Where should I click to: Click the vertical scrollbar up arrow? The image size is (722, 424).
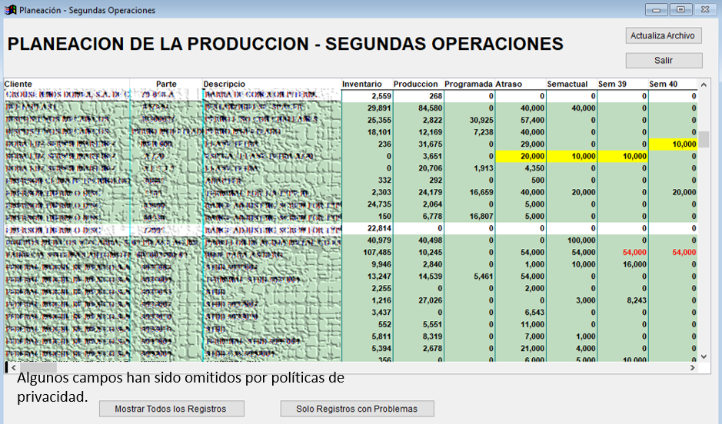click(704, 84)
